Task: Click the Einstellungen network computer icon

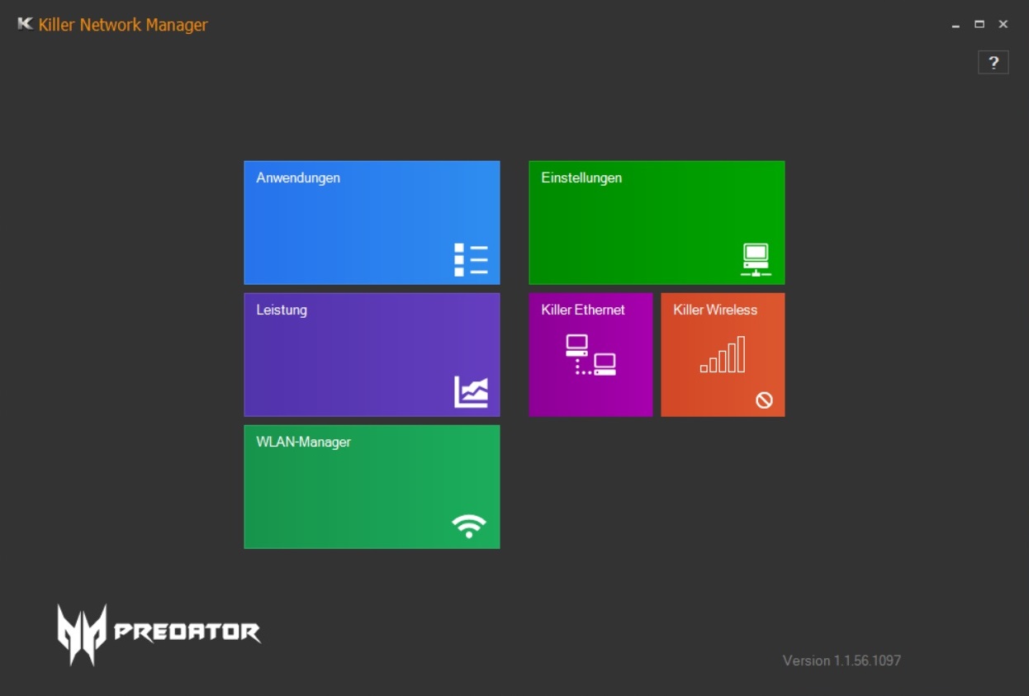Action: 756,260
